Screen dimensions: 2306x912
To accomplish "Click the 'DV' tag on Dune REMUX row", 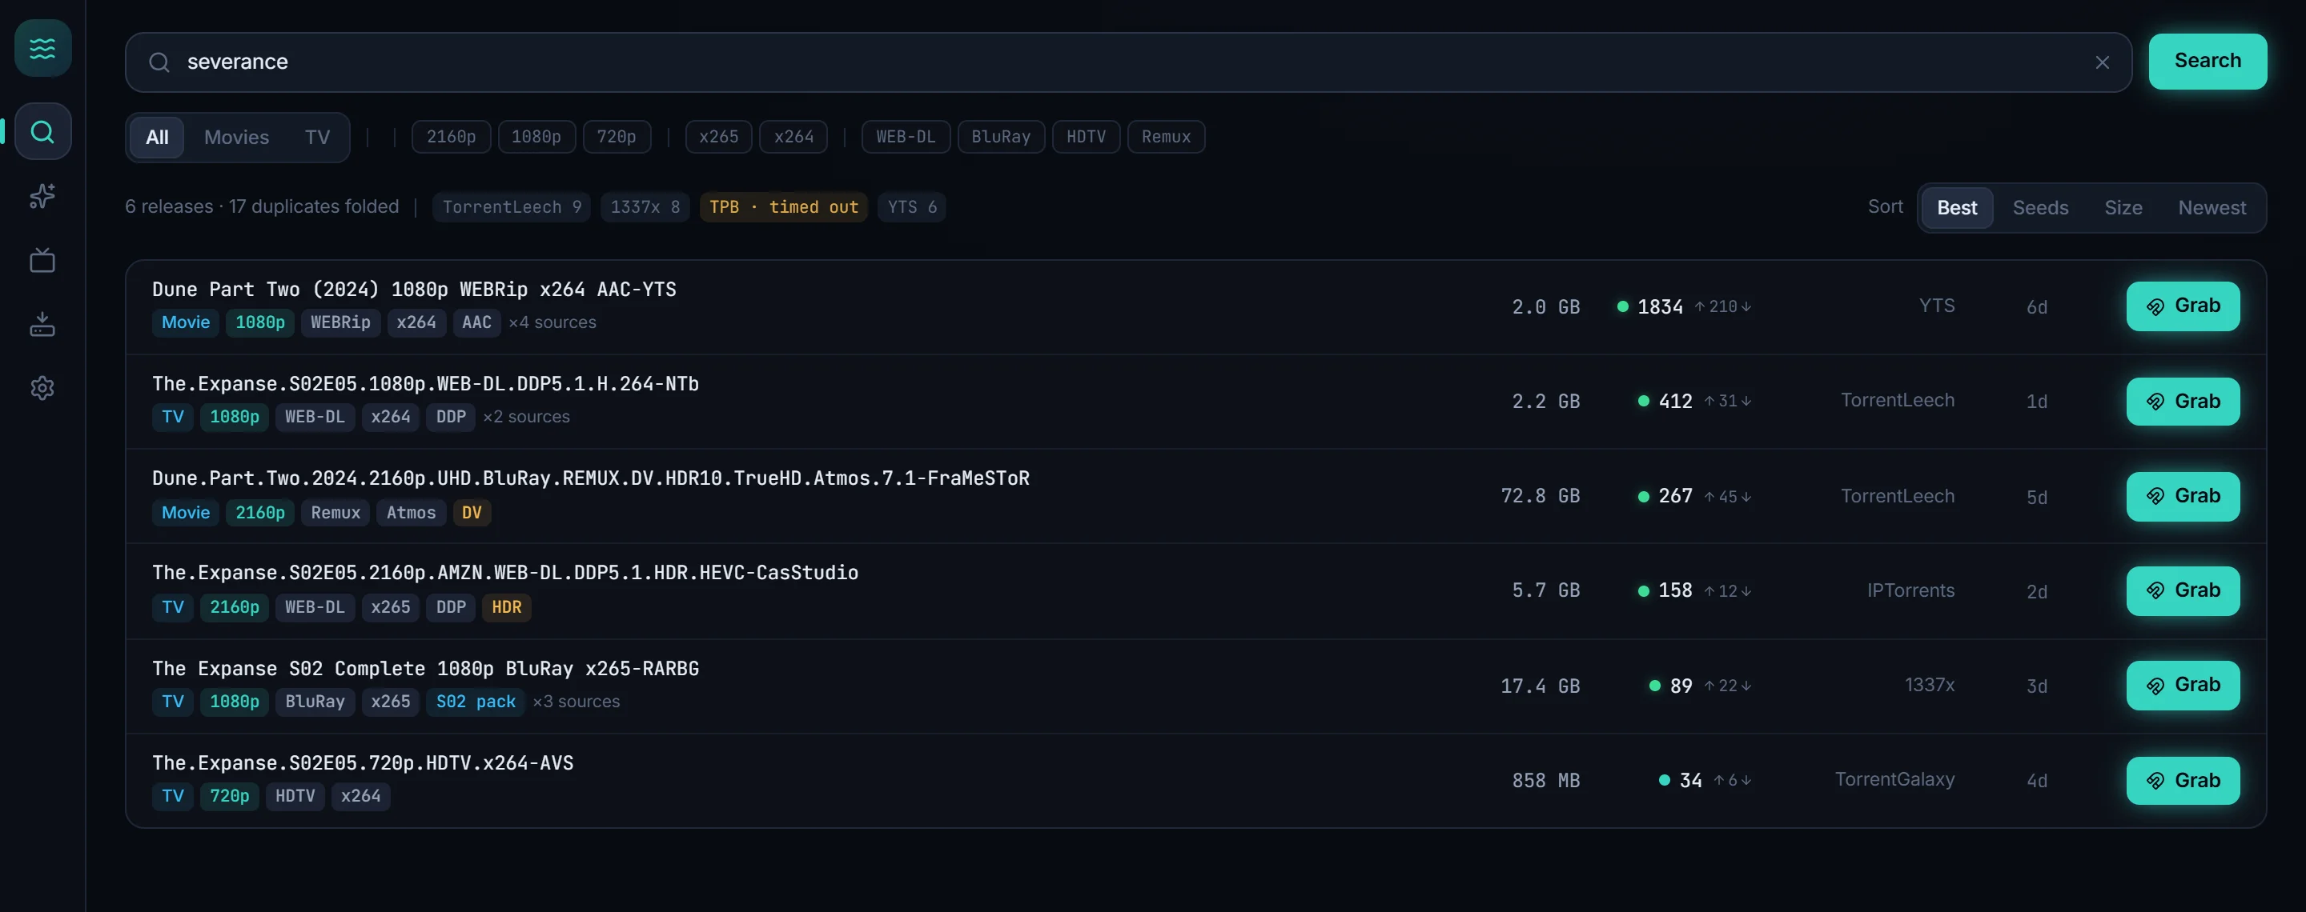I will (472, 514).
